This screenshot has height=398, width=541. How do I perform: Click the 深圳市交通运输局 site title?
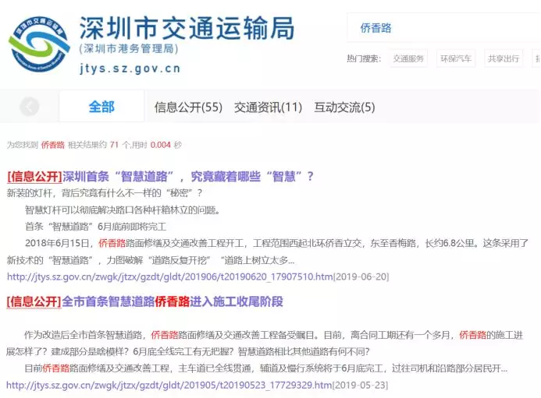tap(187, 28)
